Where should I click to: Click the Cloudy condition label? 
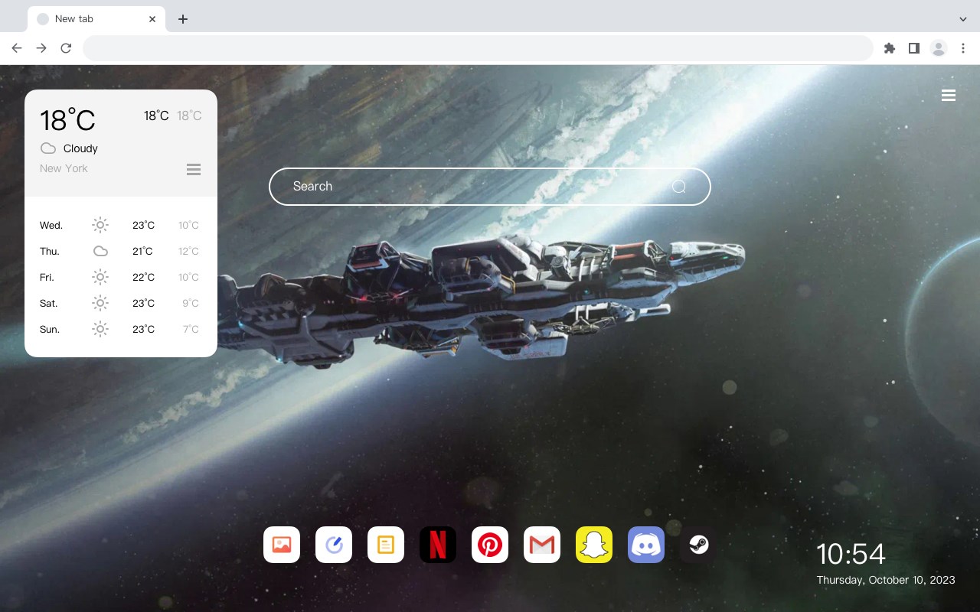80,148
